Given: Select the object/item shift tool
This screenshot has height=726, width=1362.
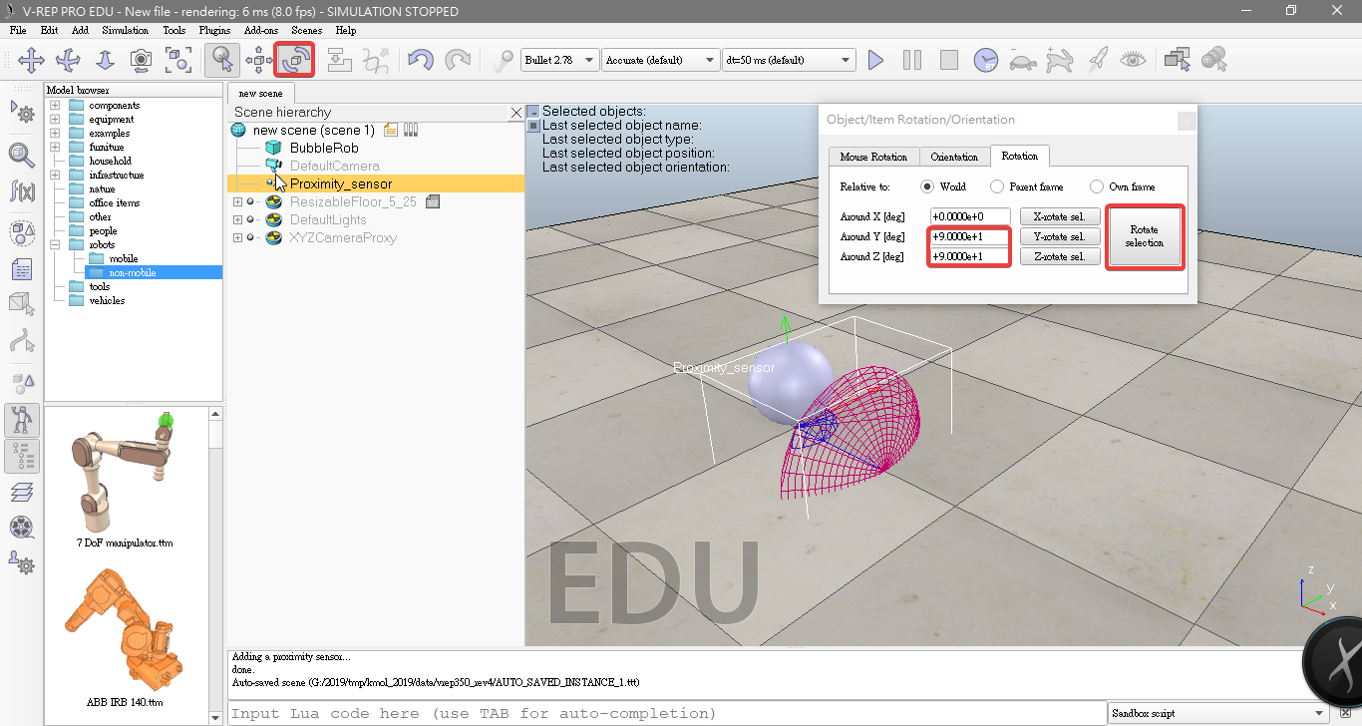Looking at the screenshot, I should point(259,60).
